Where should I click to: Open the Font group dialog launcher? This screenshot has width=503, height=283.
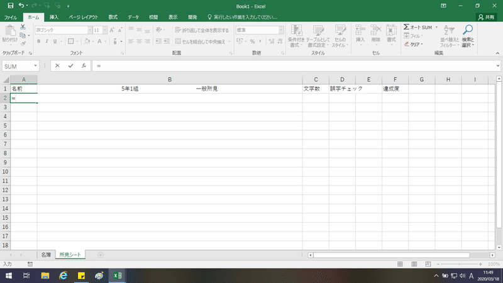click(122, 53)
